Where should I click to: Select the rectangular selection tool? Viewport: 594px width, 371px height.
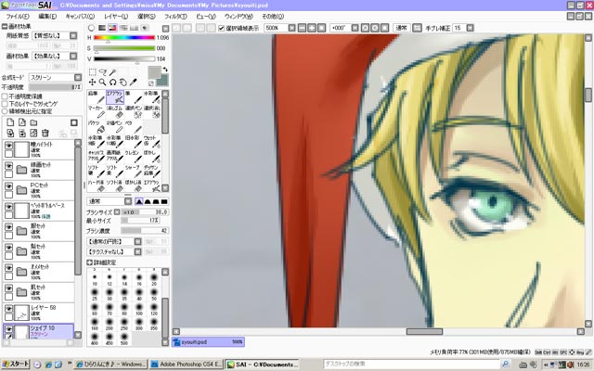click(x=92, y=72)
